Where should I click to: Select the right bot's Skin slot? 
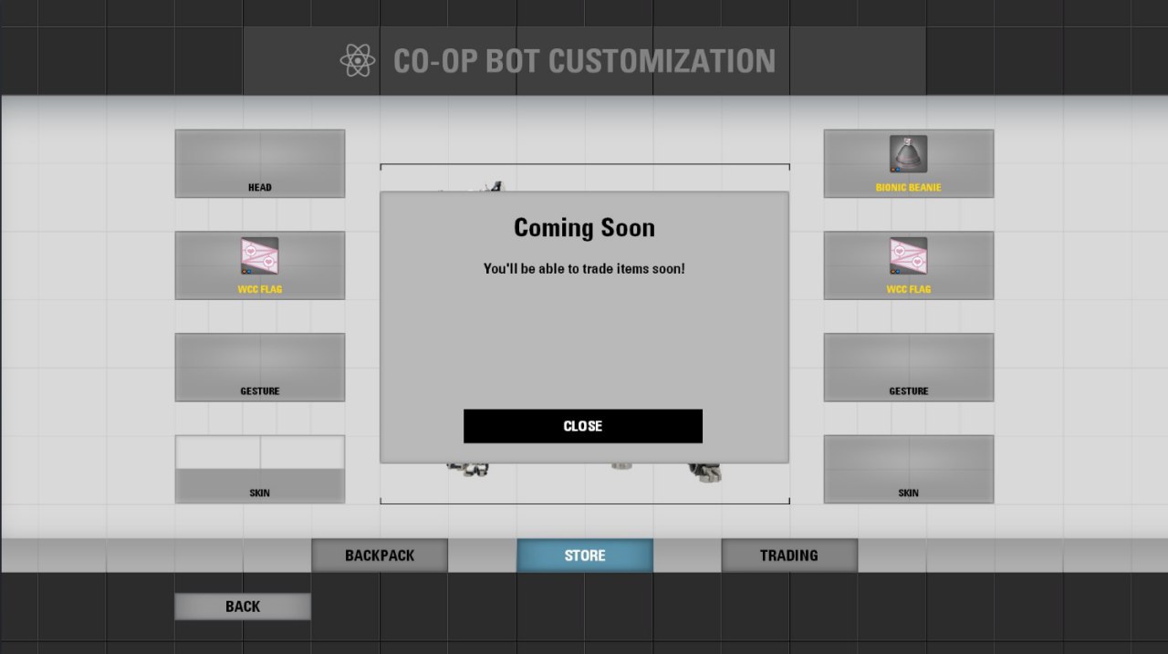point(909,469)
